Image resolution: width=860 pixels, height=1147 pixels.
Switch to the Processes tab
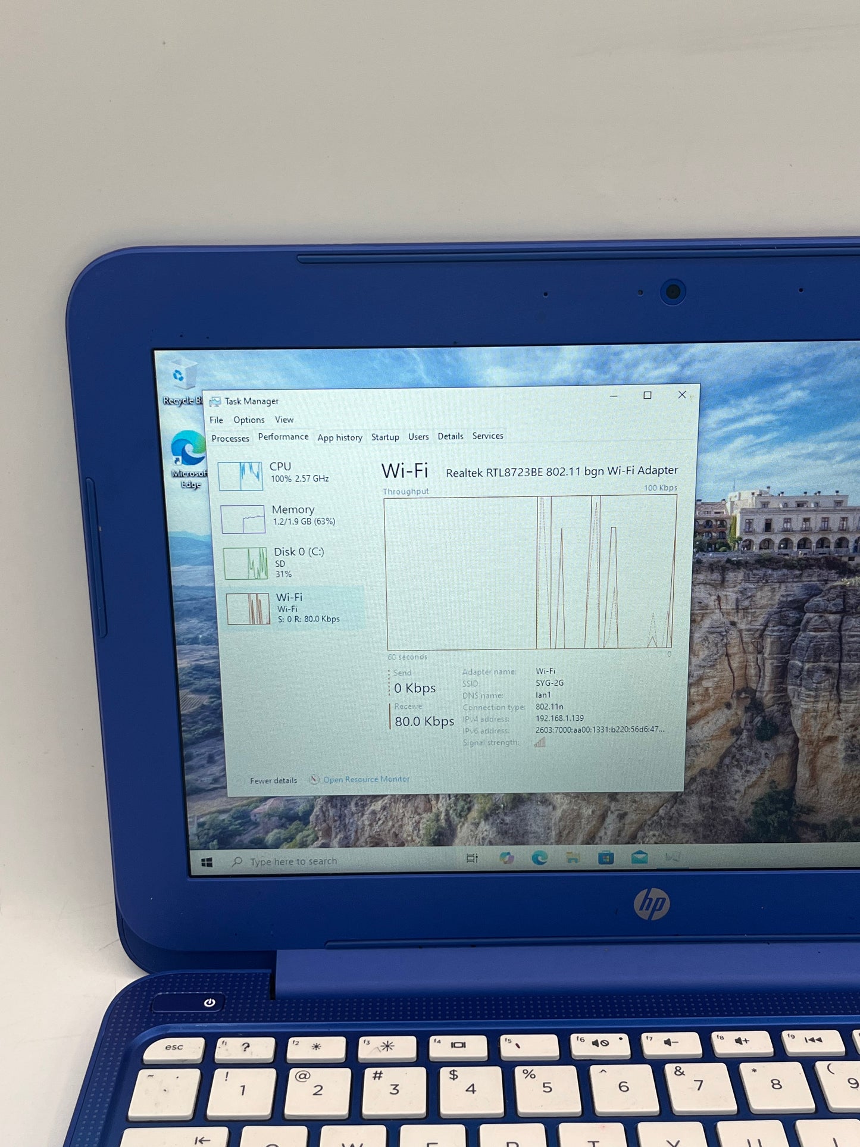pos(230,439)
